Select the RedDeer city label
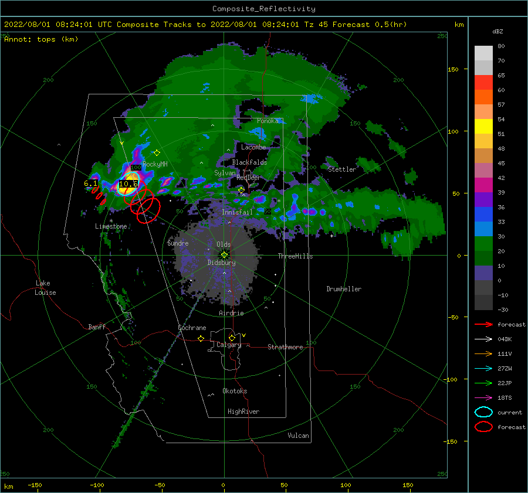 click(x=248, y=178)
